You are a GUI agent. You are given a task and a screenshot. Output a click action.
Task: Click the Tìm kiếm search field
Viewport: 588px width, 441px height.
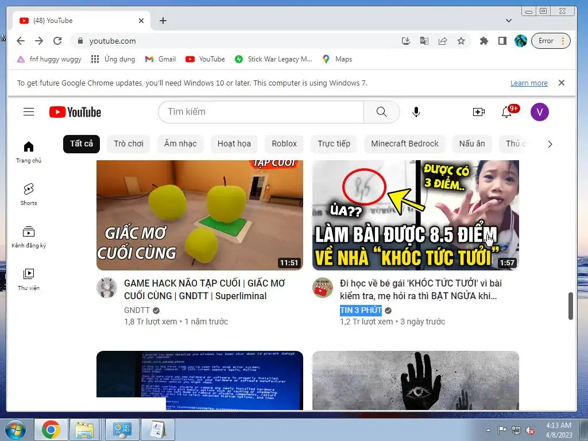coord(261,112)
